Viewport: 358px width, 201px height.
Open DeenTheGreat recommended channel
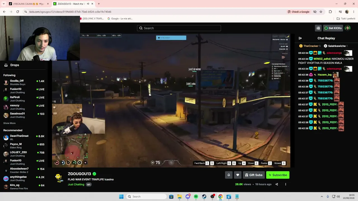[x=24, y=137]
